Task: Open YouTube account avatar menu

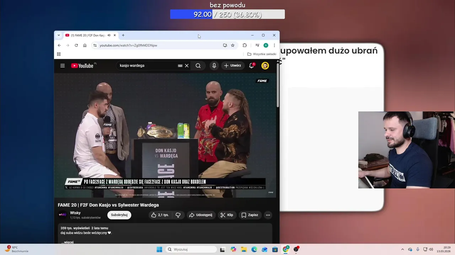Action: tap(265, 66)
